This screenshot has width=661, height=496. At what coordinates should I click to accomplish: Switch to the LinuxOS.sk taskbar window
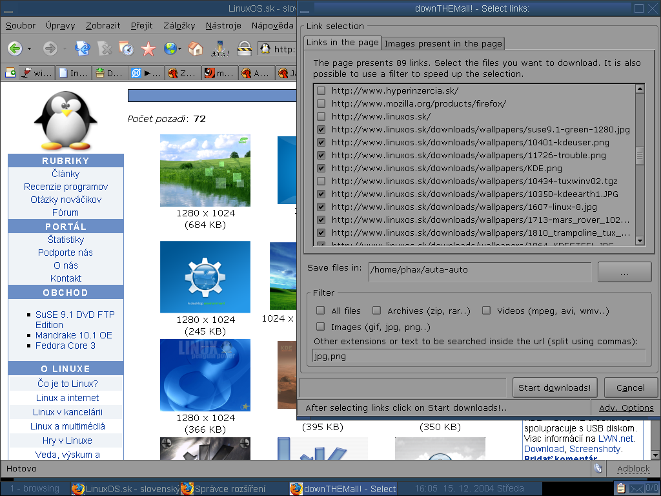click(126, 489)
